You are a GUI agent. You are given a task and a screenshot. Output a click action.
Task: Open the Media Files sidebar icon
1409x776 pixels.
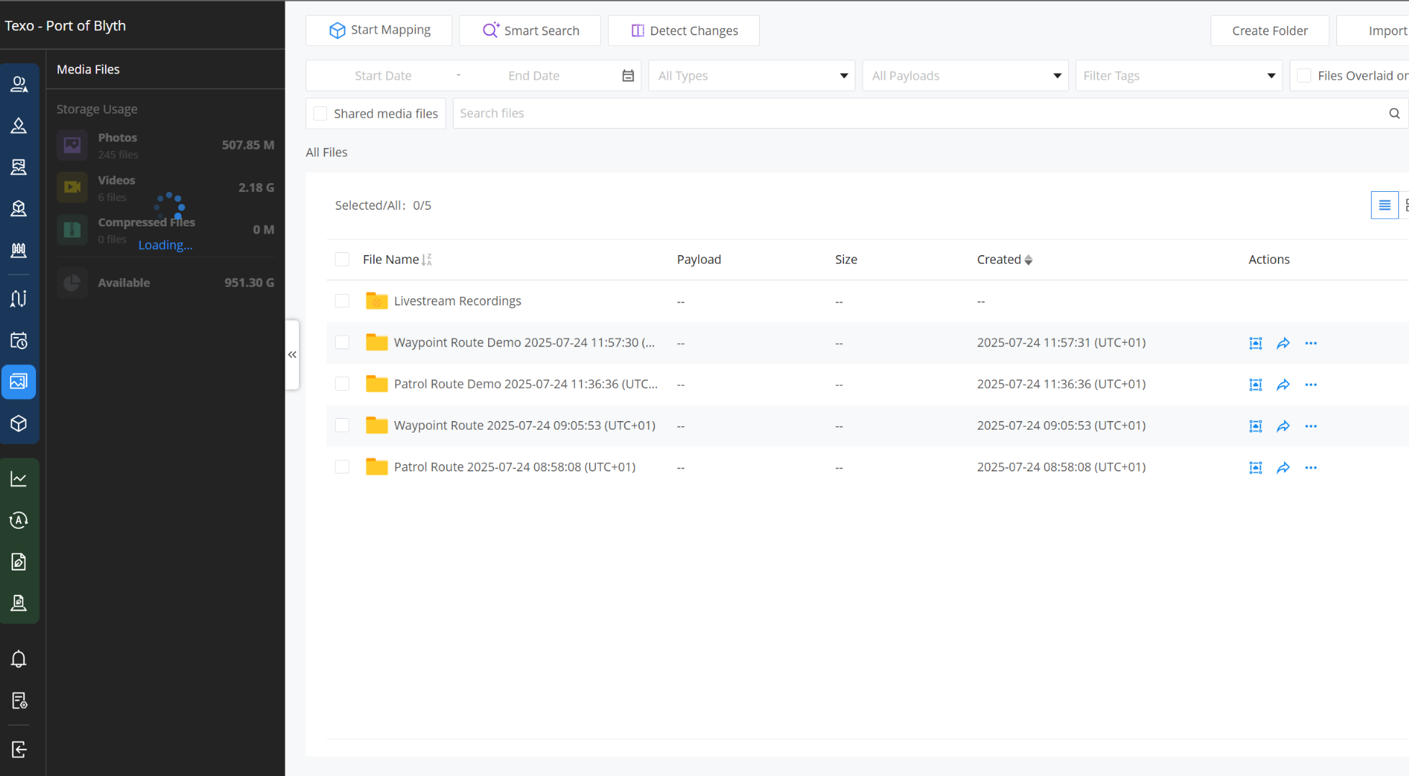[19, 382]
